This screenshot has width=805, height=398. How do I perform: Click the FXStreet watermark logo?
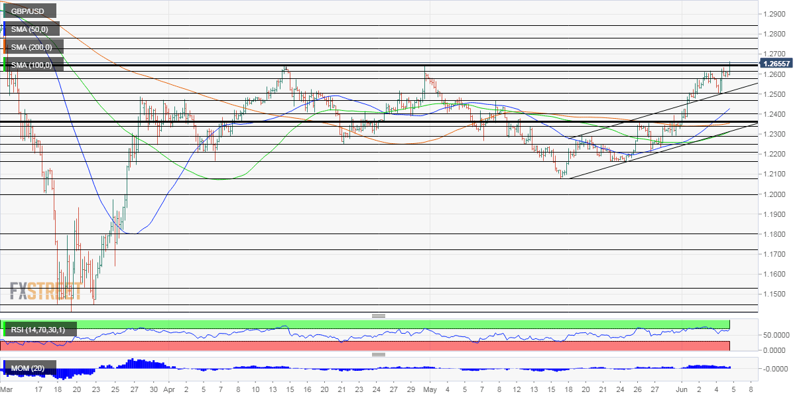(x=46, y=291)
